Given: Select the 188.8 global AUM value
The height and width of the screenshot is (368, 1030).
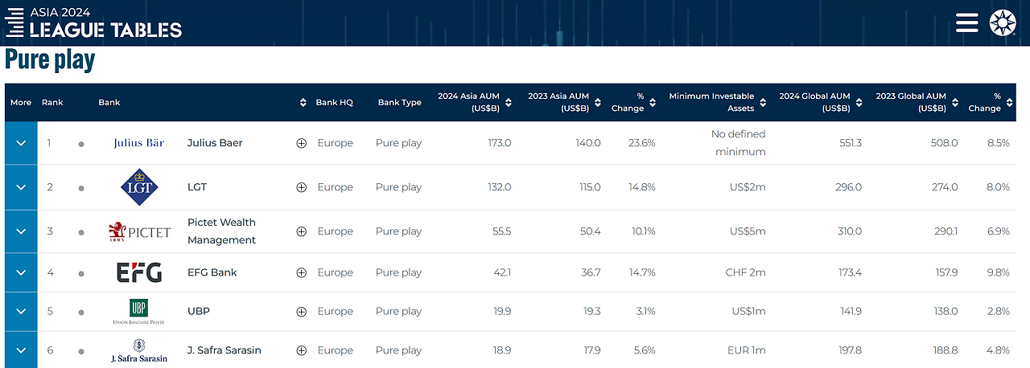Looking at the screenshot, I should click(x=945, y=350).
